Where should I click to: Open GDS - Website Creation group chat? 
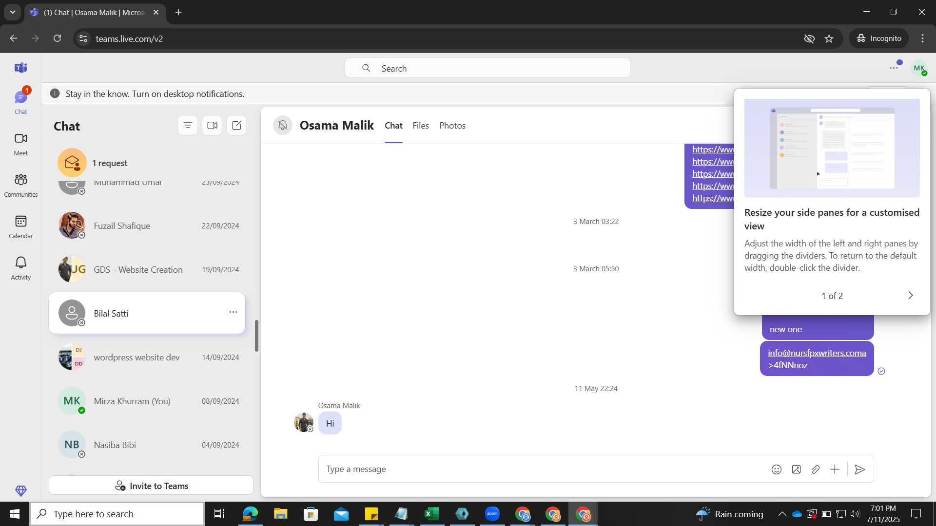click(x=147, y=269)
